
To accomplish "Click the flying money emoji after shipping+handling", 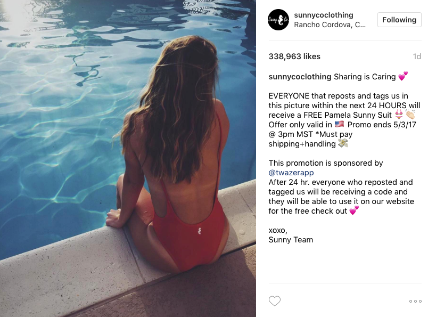I will pos(343,143).
